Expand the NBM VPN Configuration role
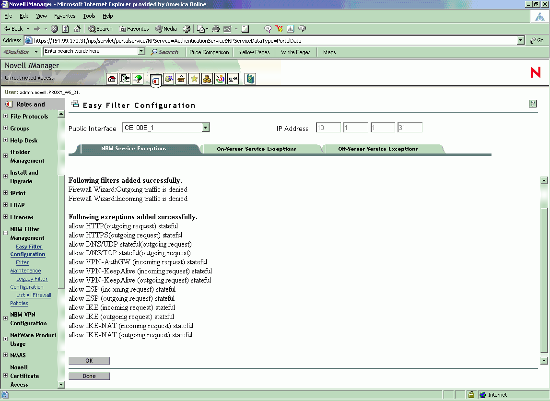This screenshot has width=550, height=401. pos(6,318)
